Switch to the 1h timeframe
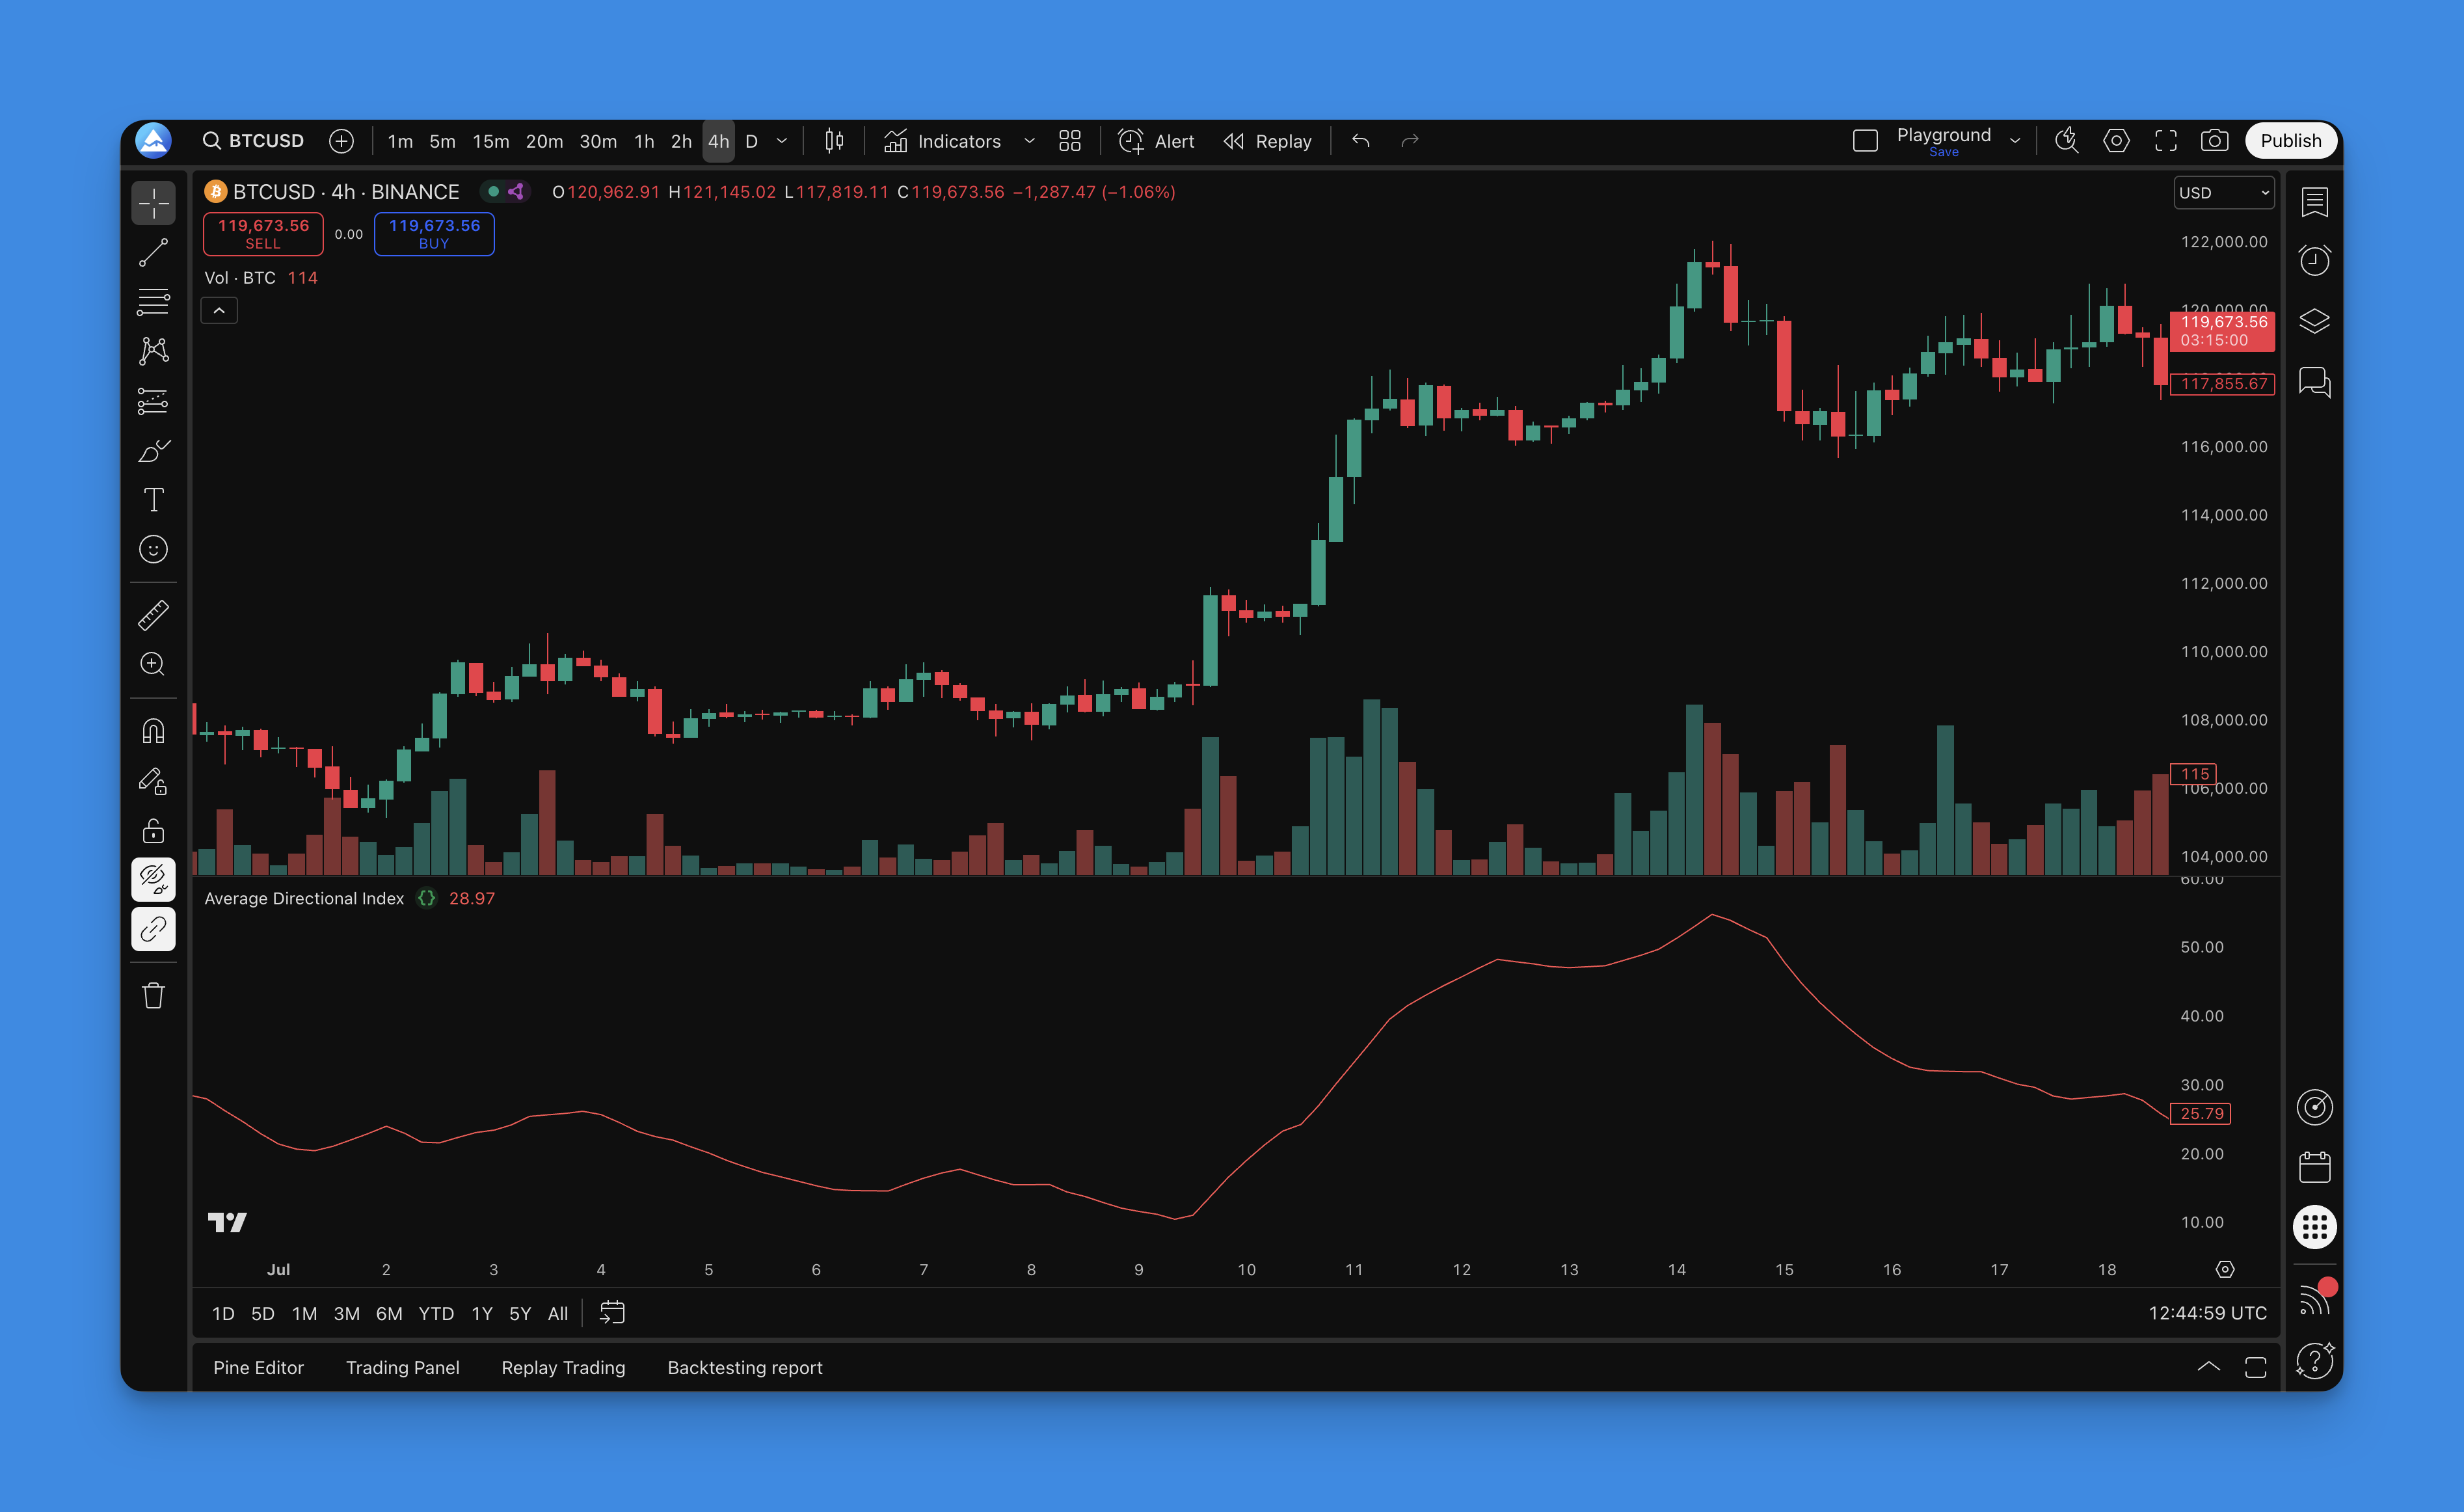The height and width of the screenshot is (1512, 2464). coord(644,141)
